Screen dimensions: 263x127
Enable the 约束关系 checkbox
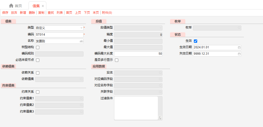[38, 92]
